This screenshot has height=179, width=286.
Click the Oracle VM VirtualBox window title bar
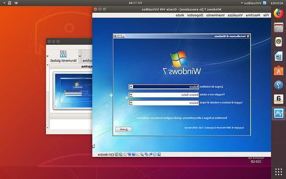pyautogui.click(x=181, y=9)
